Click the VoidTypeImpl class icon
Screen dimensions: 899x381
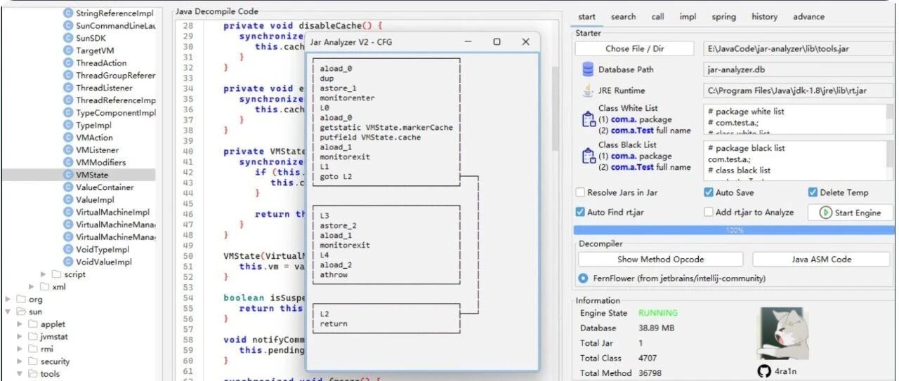click(x=68, y=249)
